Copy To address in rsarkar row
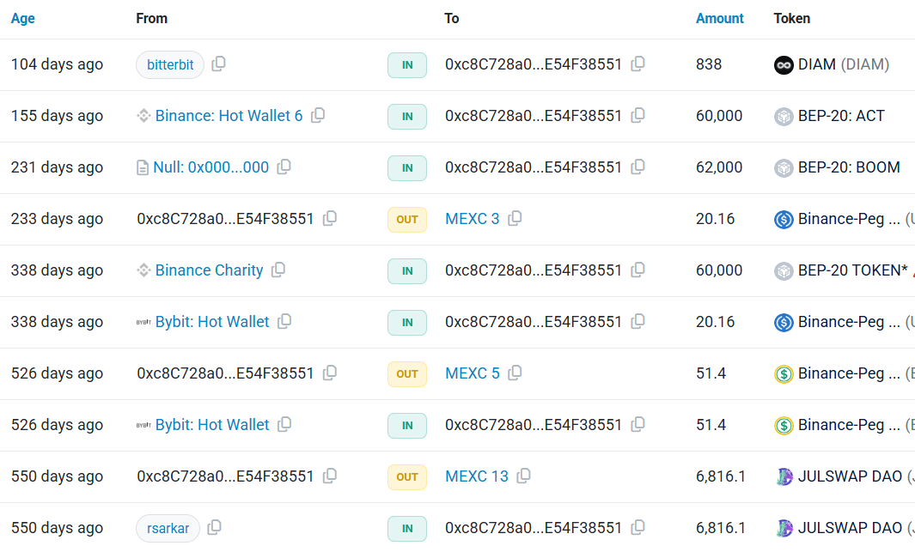915x552 pixels. pyautogui.click(x=638, y=527)
